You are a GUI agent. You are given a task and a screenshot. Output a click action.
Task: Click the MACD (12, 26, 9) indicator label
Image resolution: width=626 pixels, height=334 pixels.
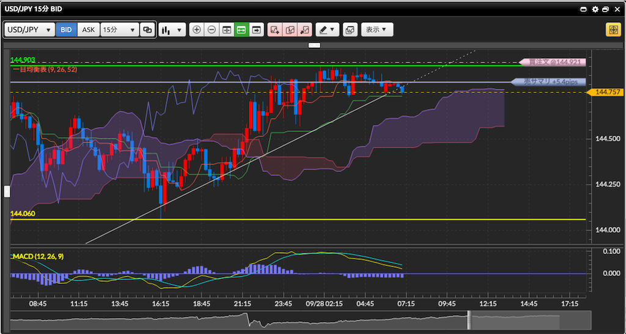pyautogui.click(x=38, y=256)
